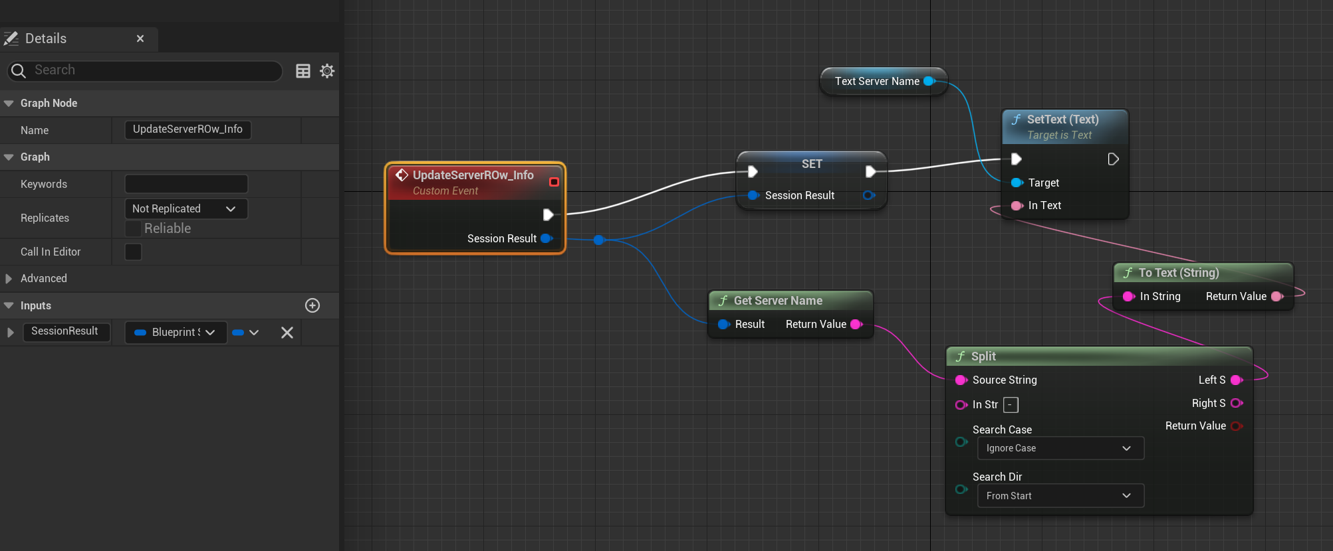Click the custom event's exec output pin

pyautogui.click(x=548, y=214)
